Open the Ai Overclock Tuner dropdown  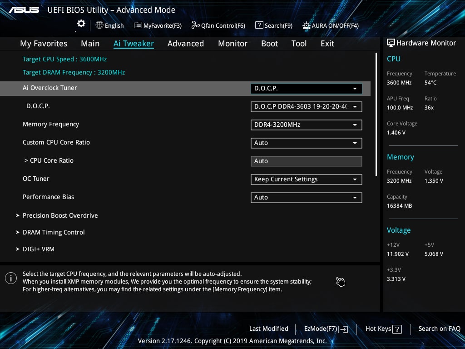pyautogui.click(x=307, y=89)
